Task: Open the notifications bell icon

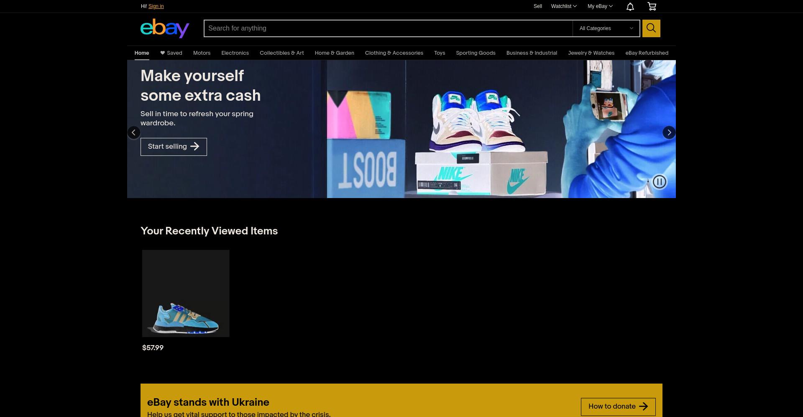Action: point(630,6)
